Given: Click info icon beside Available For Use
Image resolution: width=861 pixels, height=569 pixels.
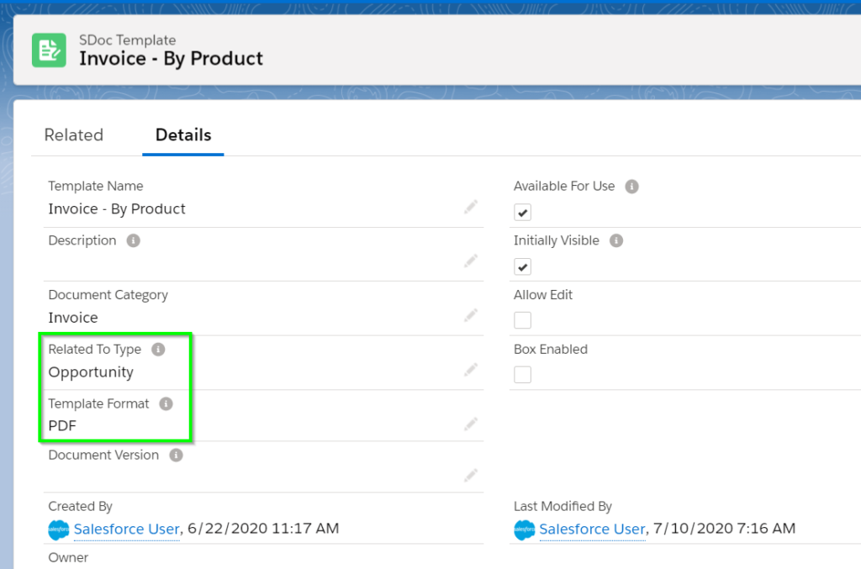Looking at the screenshot, I should pos(632,187).
